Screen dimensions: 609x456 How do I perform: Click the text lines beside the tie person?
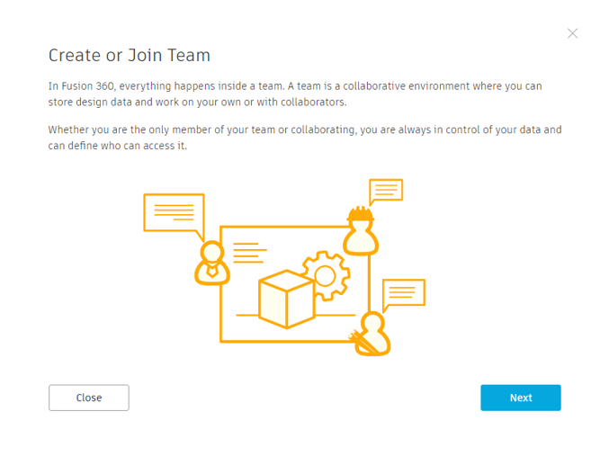[250, 253]
